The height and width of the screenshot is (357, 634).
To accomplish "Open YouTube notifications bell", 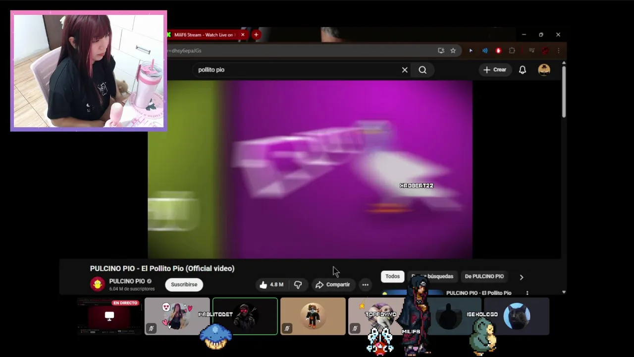I will [x=523, y=70].
